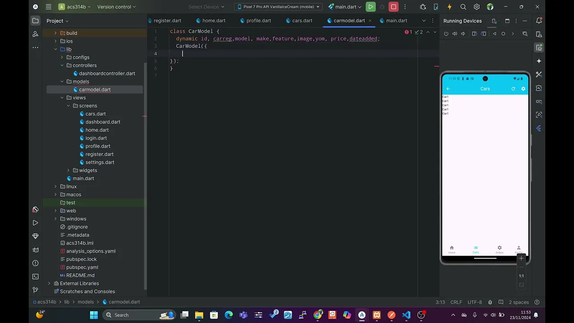Open Search Everywhere magnifier icon
This screenshot has width=574, height=323.
(x=463, y=7)
